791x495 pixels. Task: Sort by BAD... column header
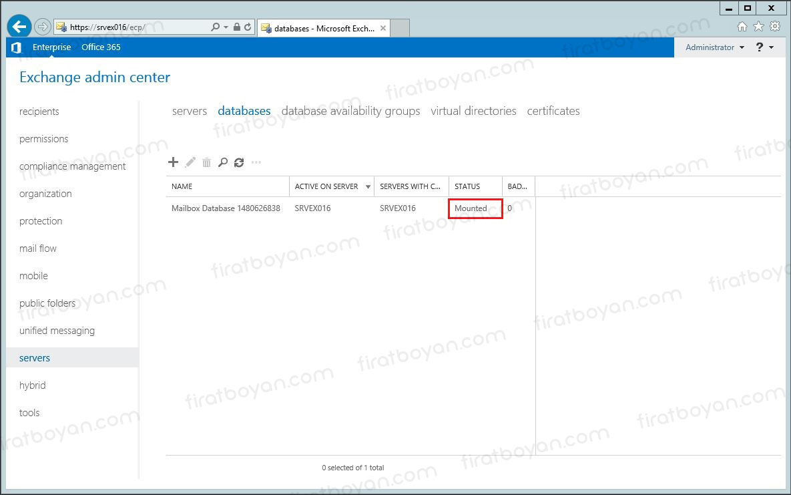pyautogui.click(x=519, y=186)
